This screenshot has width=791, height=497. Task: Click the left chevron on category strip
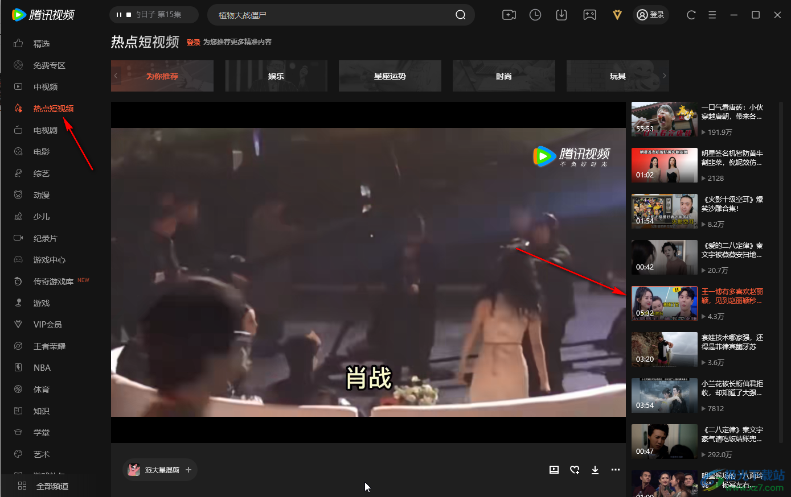116,76
